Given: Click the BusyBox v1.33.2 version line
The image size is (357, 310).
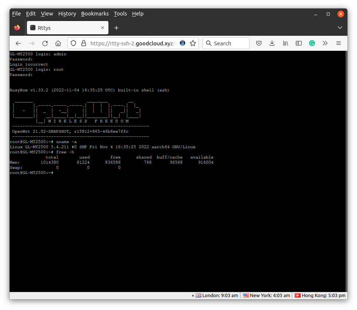Looking at the screenshot, I should pos(89,90).
